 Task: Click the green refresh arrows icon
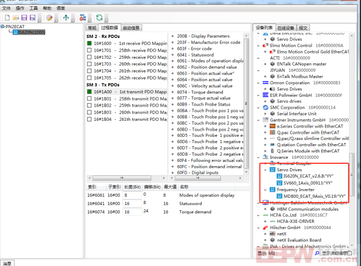[x=99, y=18]
